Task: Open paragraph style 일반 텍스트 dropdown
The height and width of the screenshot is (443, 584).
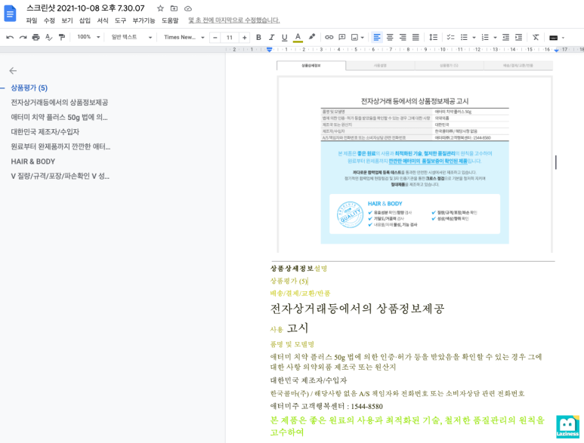Action: pyautogui.click(x=132, y=37)
